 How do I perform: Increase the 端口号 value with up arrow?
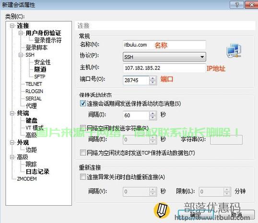pyautogui.click(x=152, y=78)
